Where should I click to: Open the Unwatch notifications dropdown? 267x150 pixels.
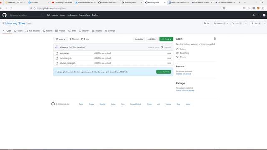[x=221, y=23]
